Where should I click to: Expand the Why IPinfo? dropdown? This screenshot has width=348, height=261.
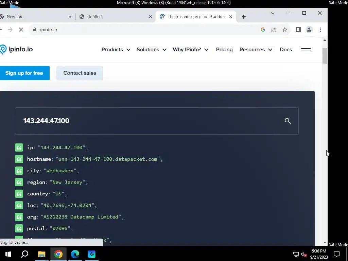(x=190, y=50)
